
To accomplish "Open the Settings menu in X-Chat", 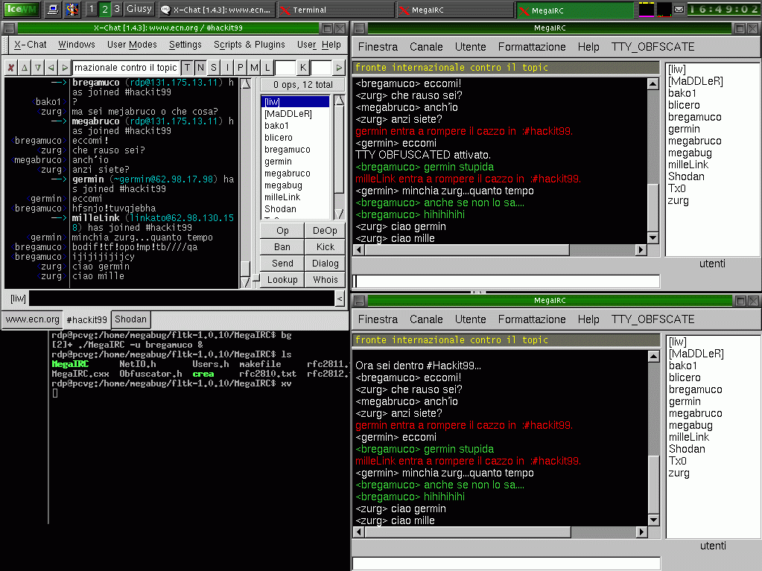I will pyautogui.click(x=185, y=45).
